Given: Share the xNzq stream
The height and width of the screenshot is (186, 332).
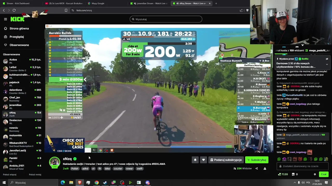Looking at the screenshot, I should [x=257, y=168].
